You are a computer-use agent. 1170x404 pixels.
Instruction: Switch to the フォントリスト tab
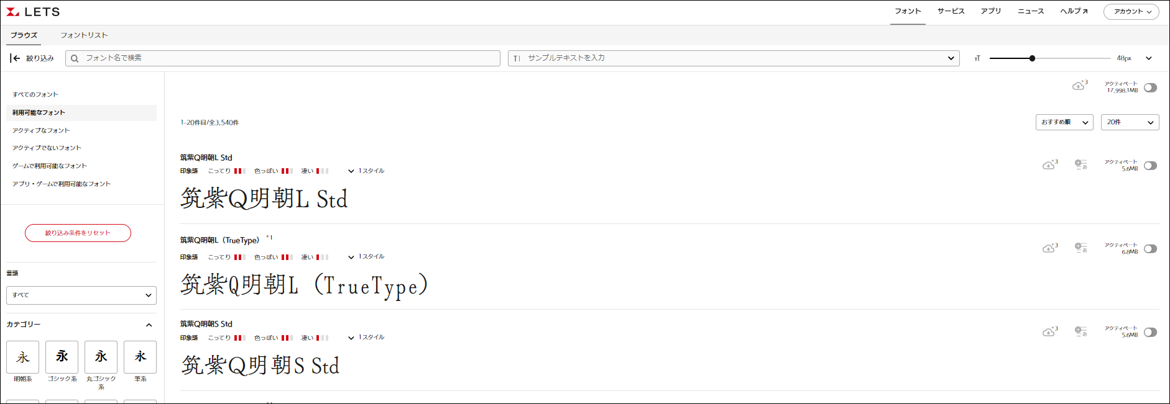[84, 35]
